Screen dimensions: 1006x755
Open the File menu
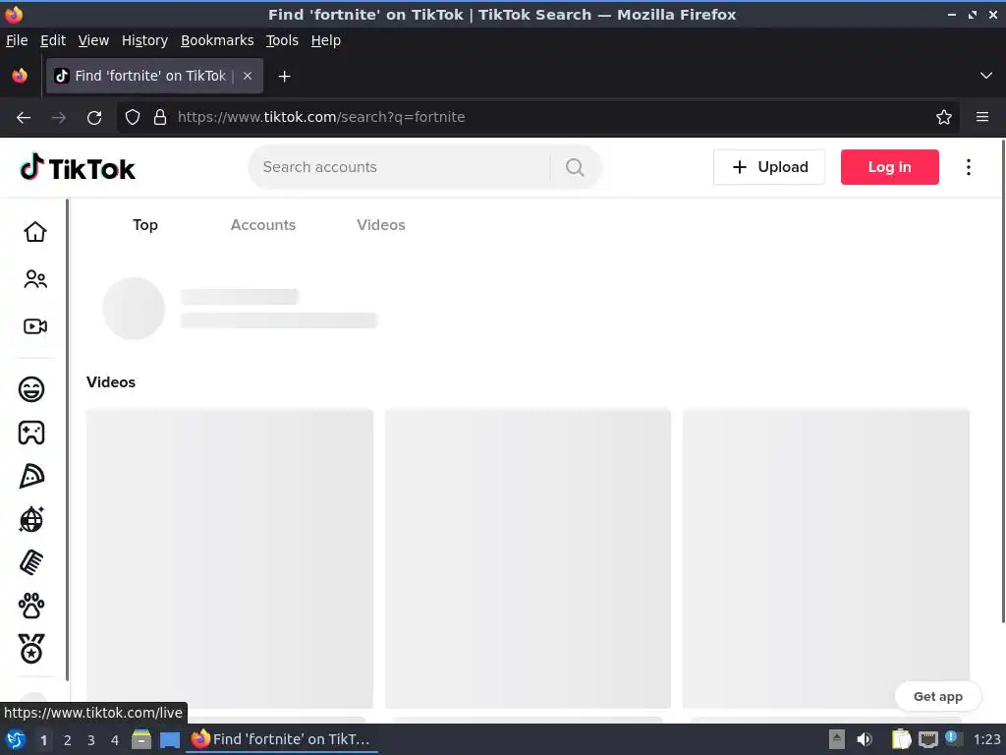coord(17,40)
